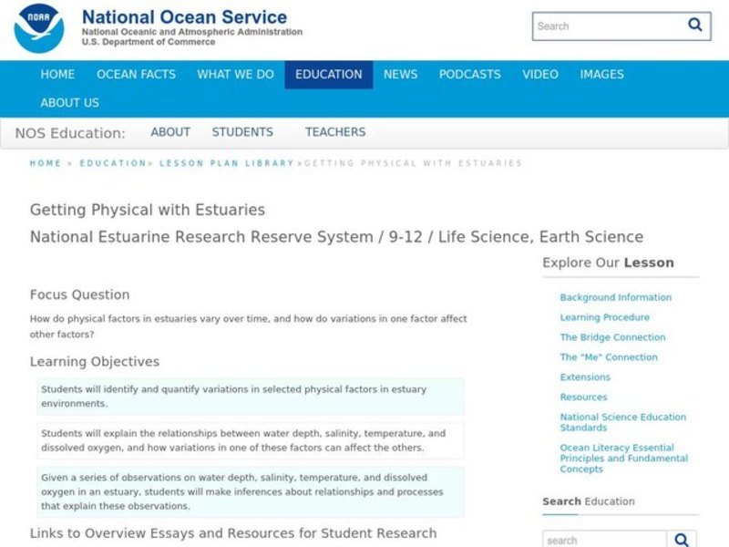
Task: Navigate to OCEAN FACTS
Action: click(136, 75)
